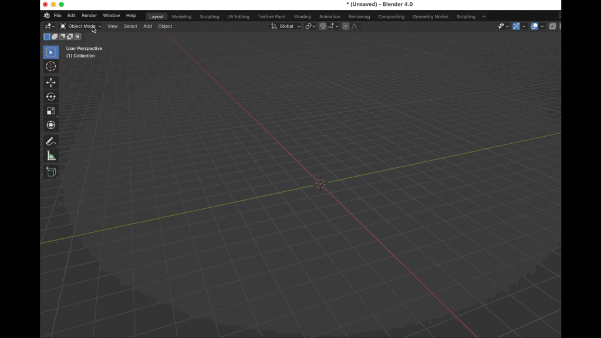Add a new workspace with plus button
This screenshot has height=338, width=601.
(x=484, y=16)
